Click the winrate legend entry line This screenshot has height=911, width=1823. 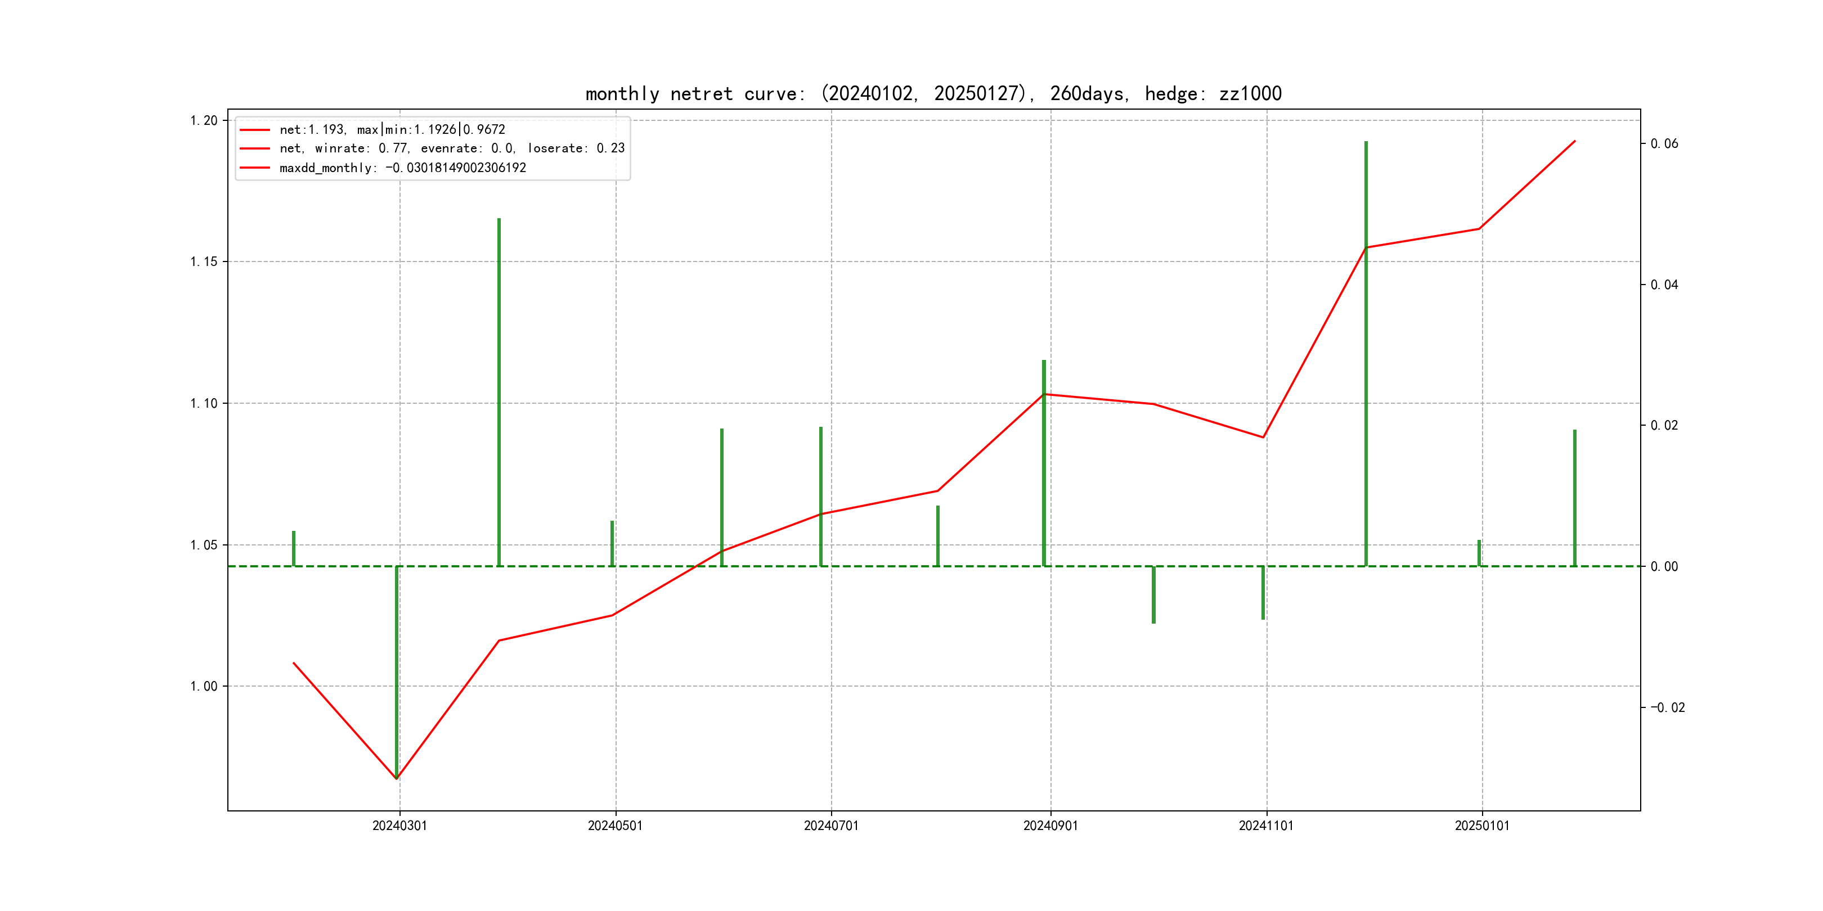(x=451, y=148)
